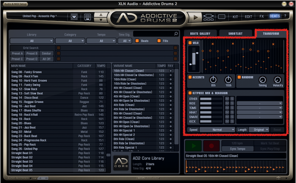Switch to the EDIT page
The image size is (296, 183).
click(248, 17)
